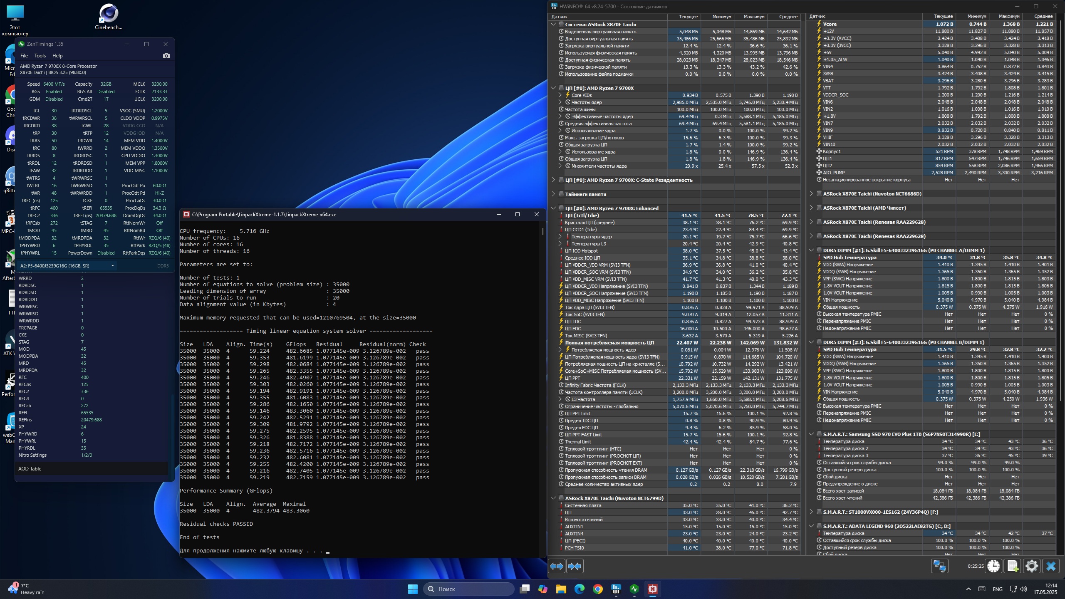Click the Максимум column header

[753, 17]
